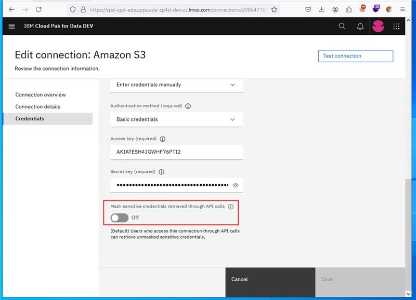Image resolution: width=416 pixels, height=300 pixels.
Task: Click info icon beside Authentication method
Action: coord(188,106)
